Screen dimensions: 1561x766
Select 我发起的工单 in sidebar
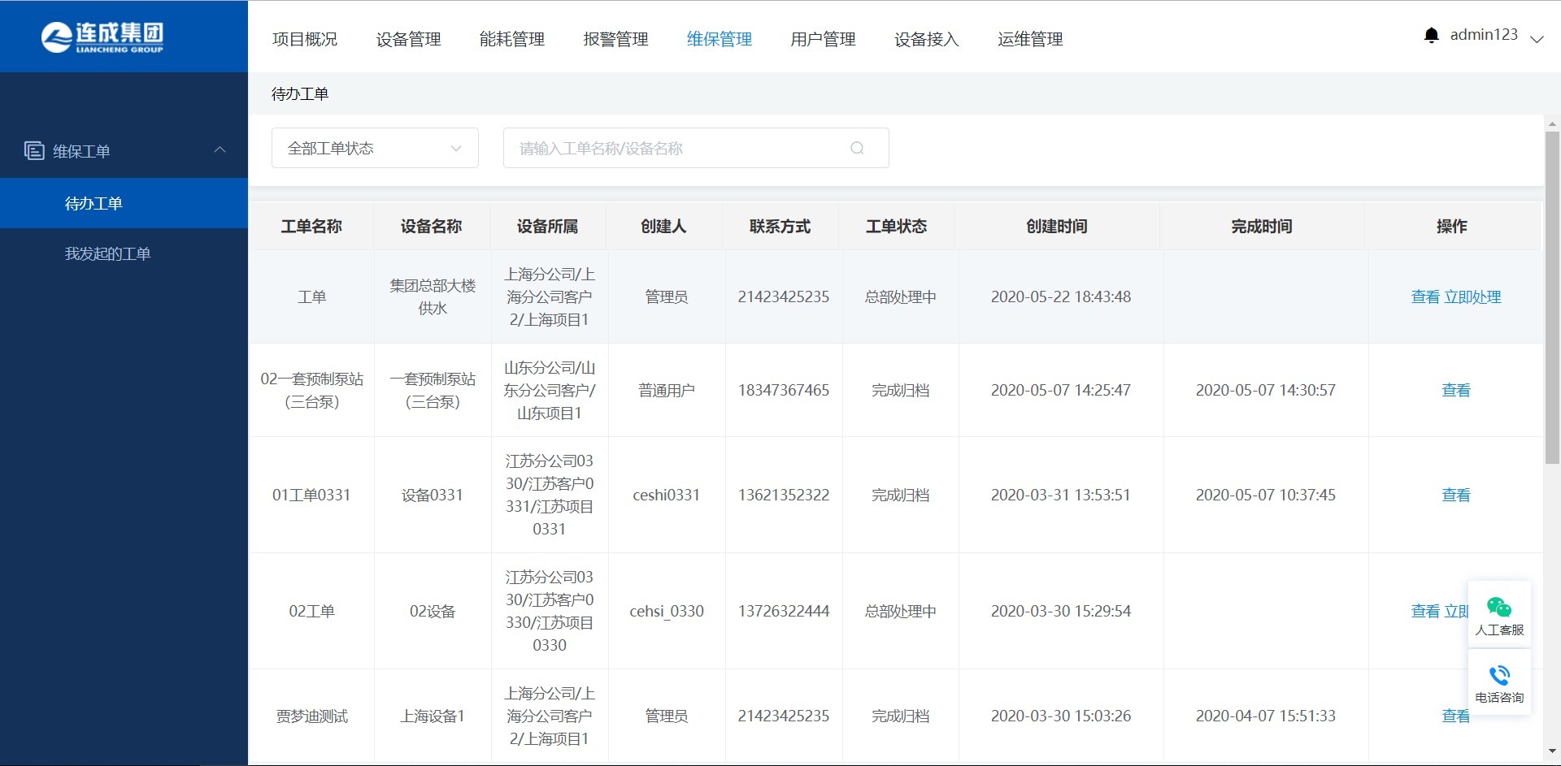(107, 253)
